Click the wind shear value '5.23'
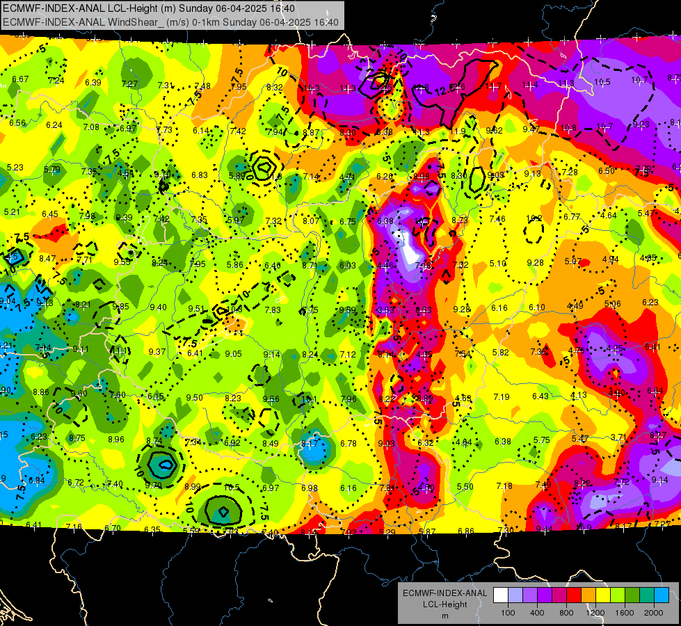 [x=15, y=167]
